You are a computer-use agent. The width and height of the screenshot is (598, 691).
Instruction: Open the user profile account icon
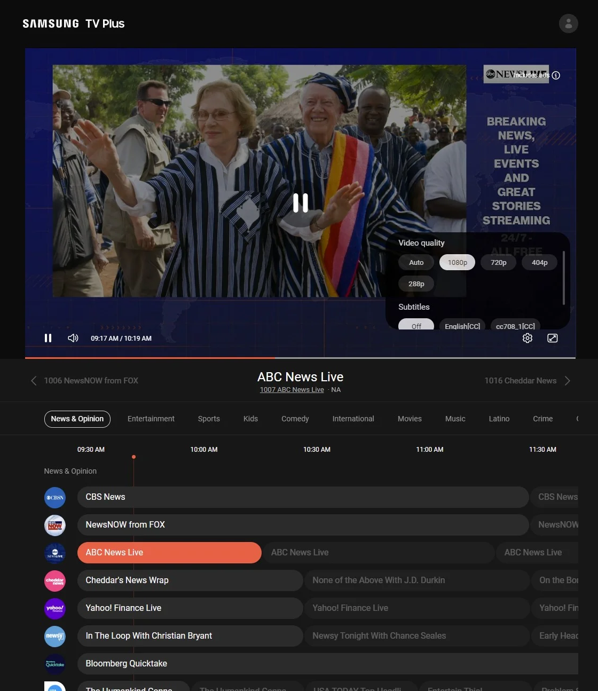click(568, 23)
